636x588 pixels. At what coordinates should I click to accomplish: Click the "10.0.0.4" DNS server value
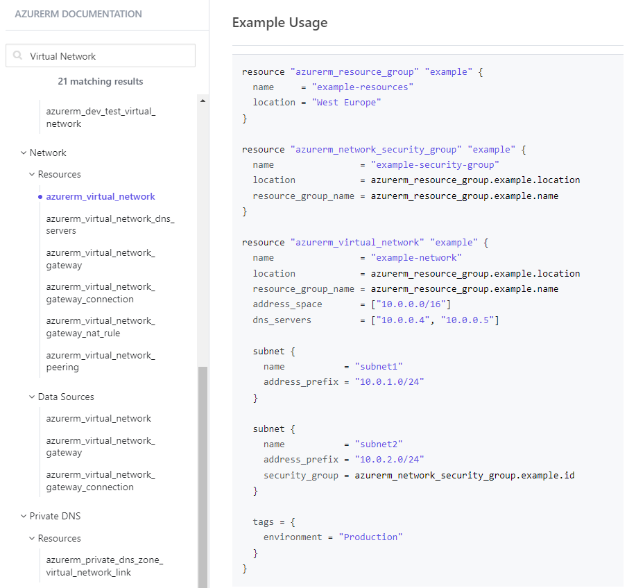point(403,320)
